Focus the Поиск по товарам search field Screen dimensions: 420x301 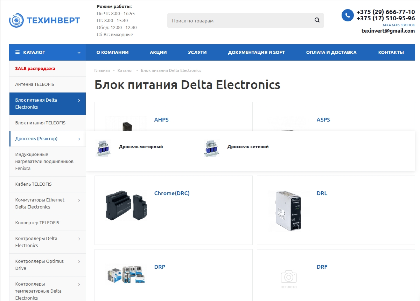click(246, 20)
